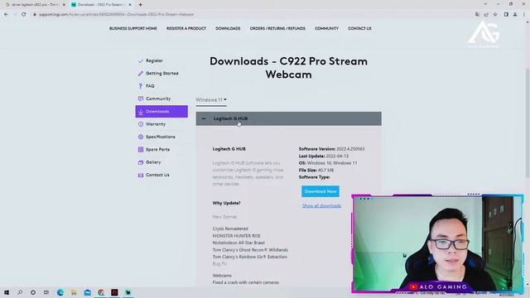Screen dimensions: 530x298
Task: Open Contact Us in the top navigation bar
Action: 359,28
